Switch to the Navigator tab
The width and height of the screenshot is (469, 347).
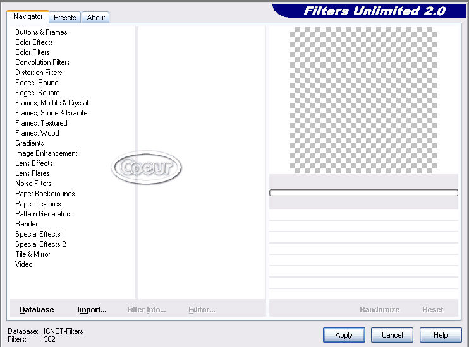(28, 16)
